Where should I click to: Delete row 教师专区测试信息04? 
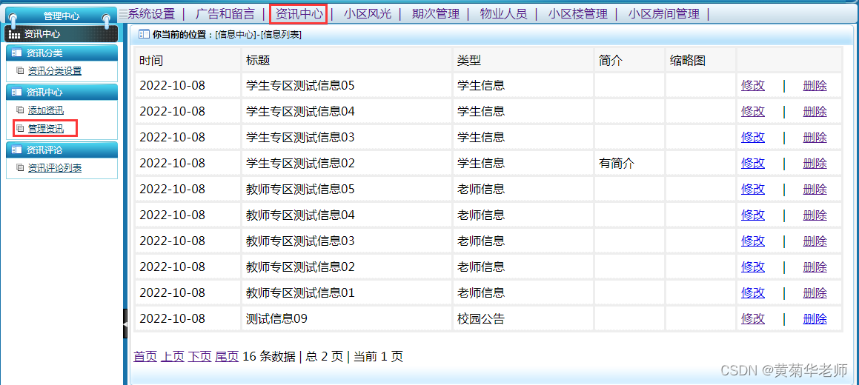[x=815, y=215]
